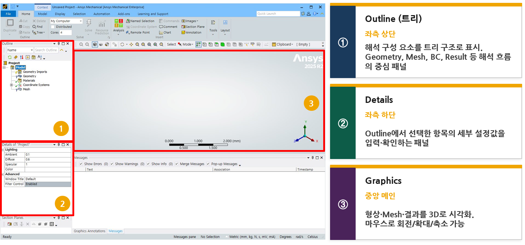
Task: Click the Select label in graphics toolbar
Action: tap(172, 45)
